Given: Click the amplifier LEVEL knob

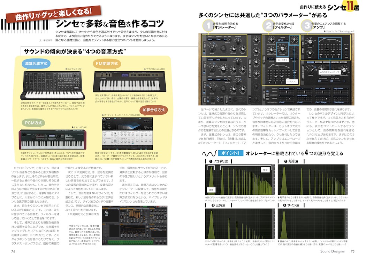Looking at the screenshot, I should 310,42.
